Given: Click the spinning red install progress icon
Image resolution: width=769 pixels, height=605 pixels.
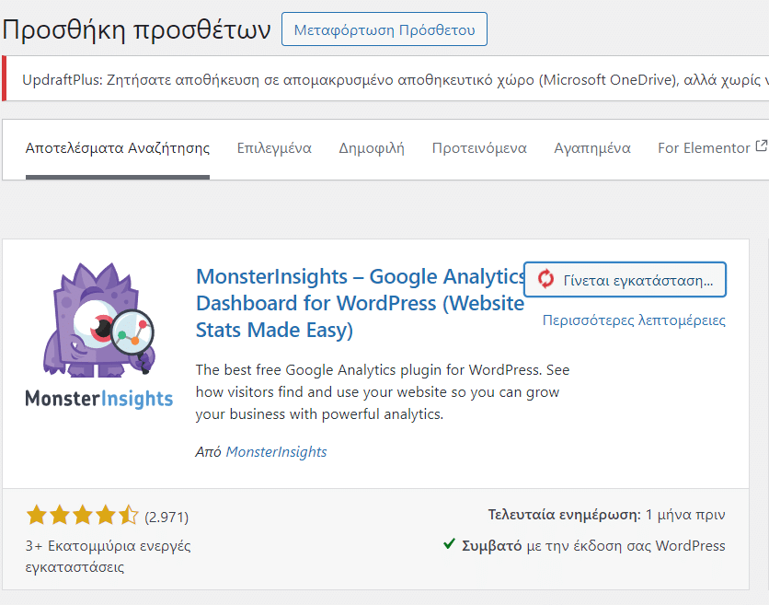Looking at the screenshot, I should click(x=545, y=279).
